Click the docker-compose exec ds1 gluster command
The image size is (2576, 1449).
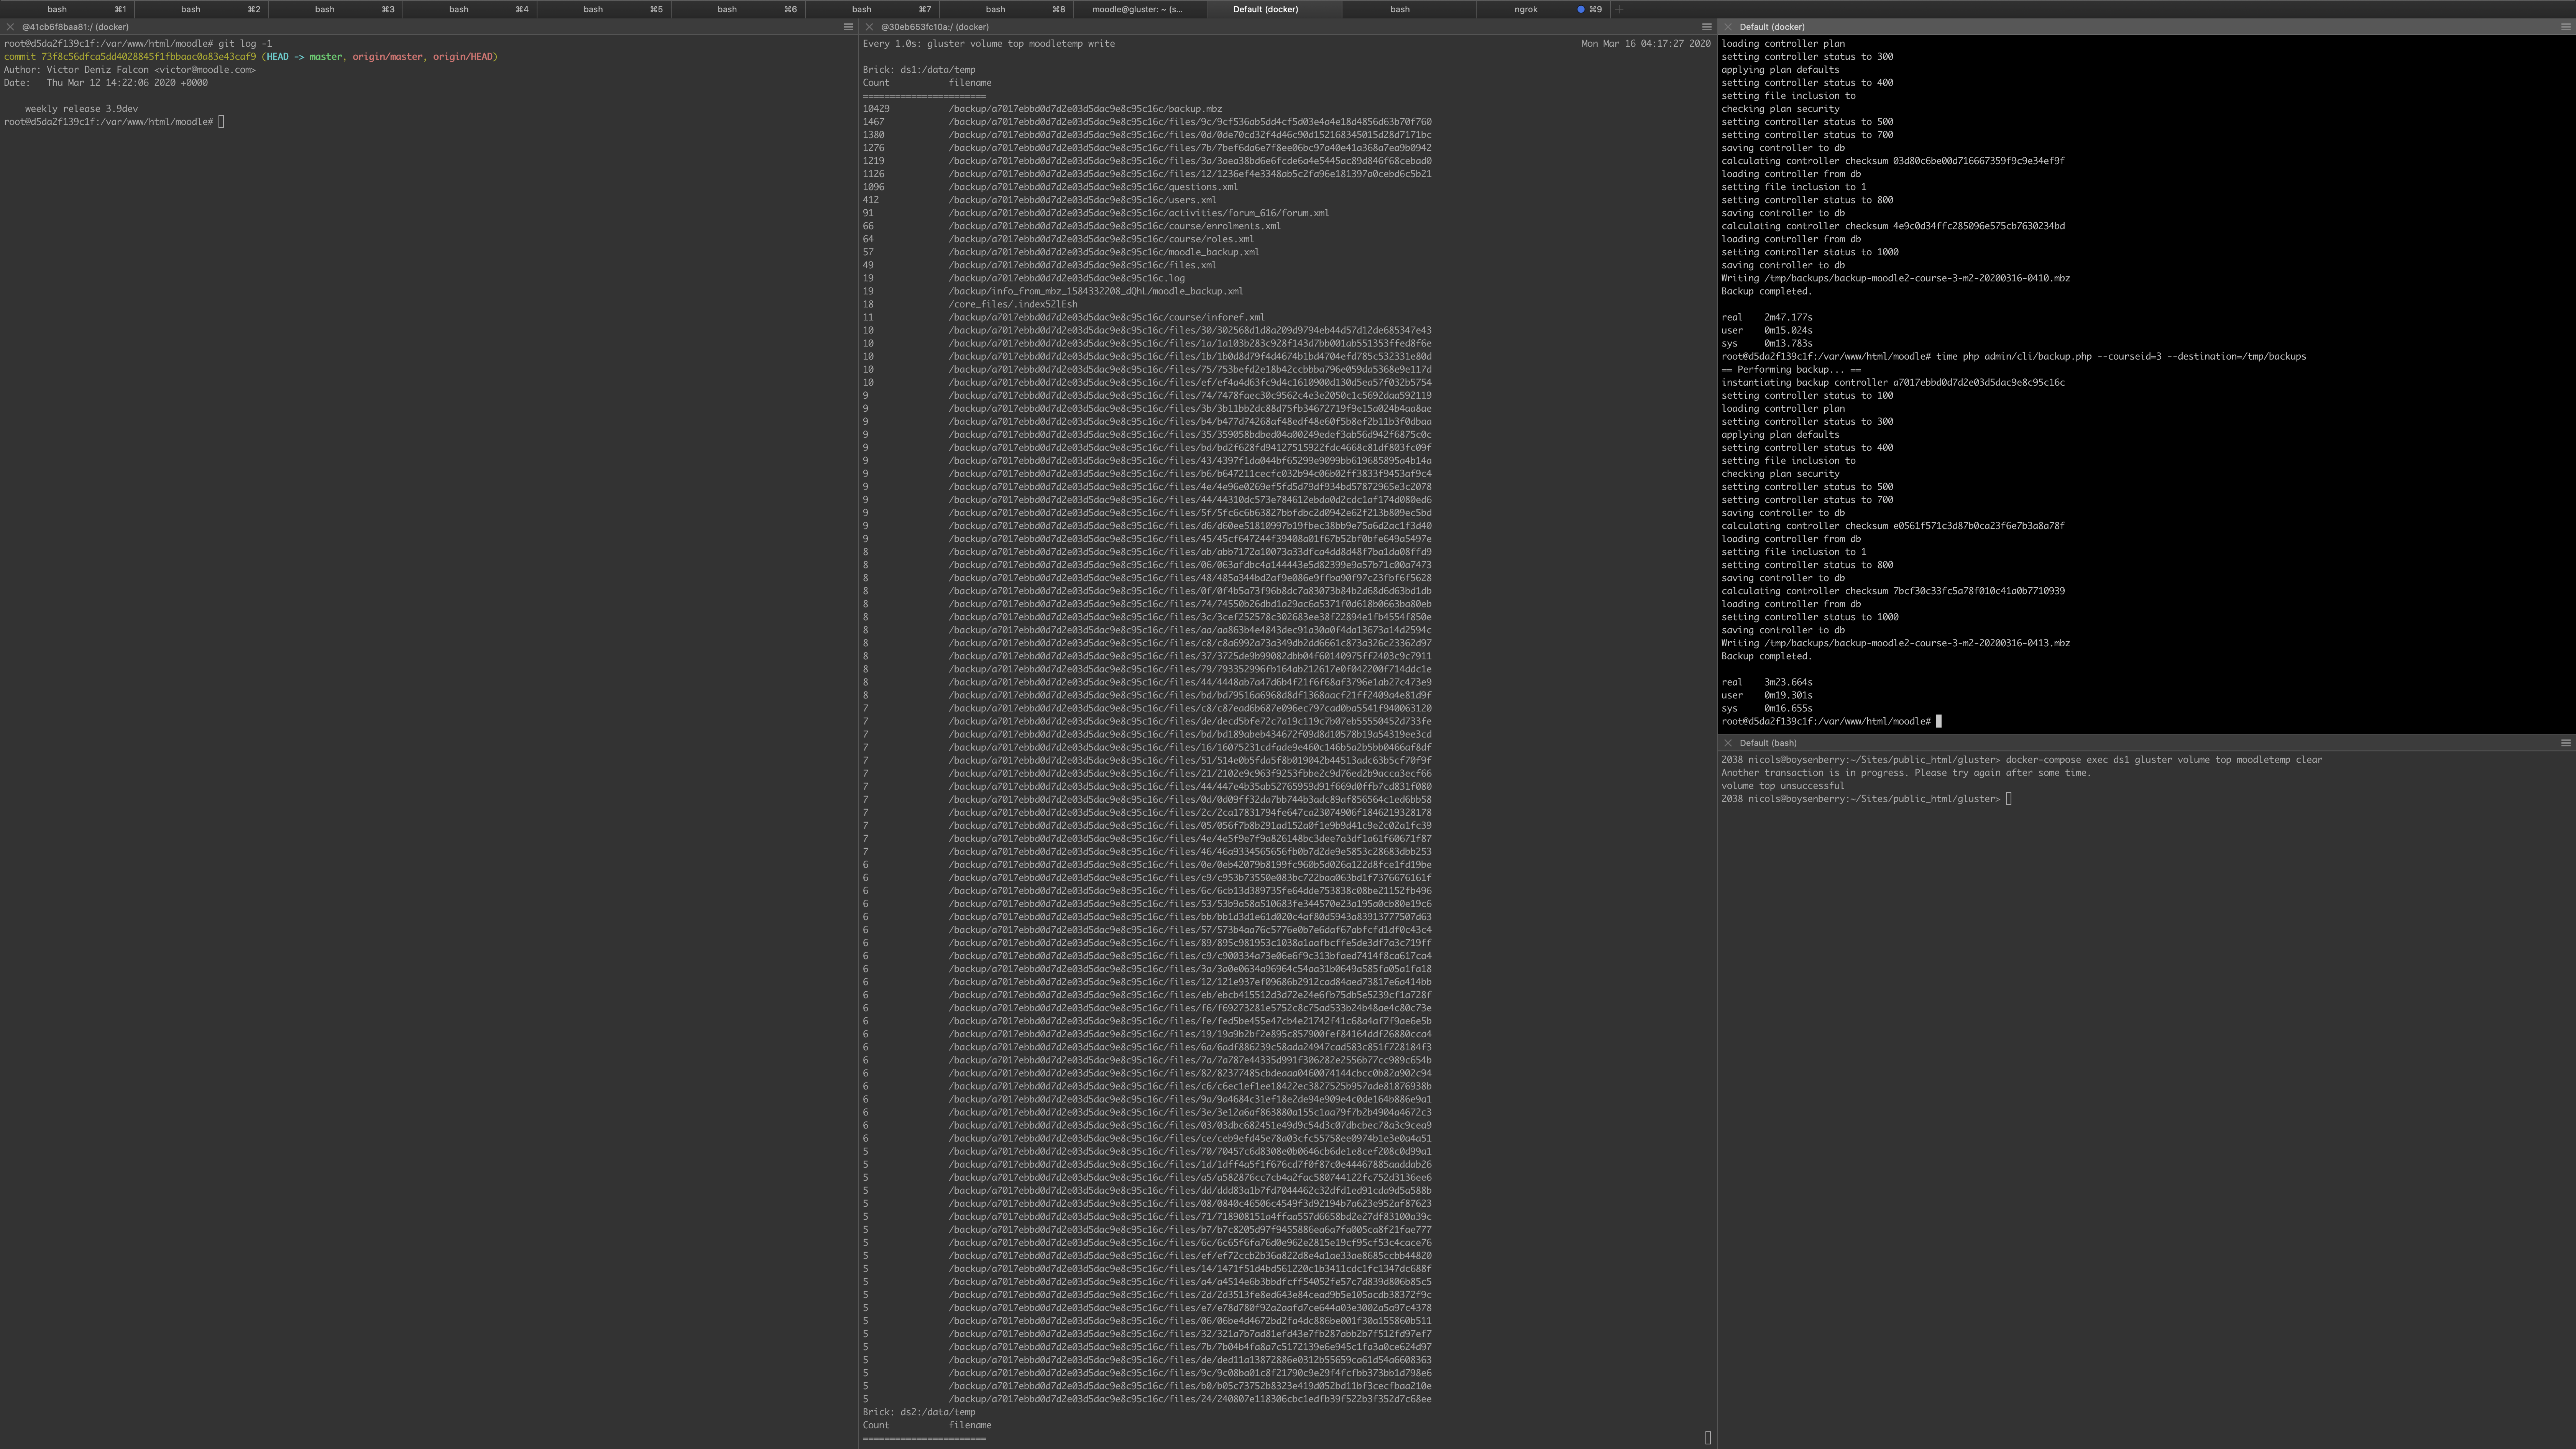[2163, 760]
